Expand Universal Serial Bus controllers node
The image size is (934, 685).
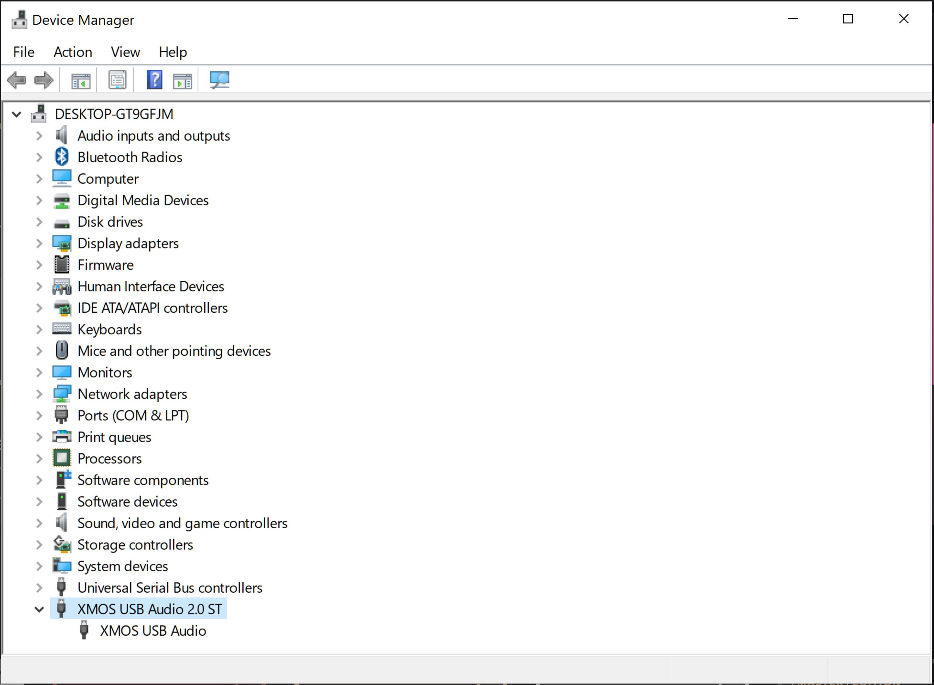coord(39,588)
